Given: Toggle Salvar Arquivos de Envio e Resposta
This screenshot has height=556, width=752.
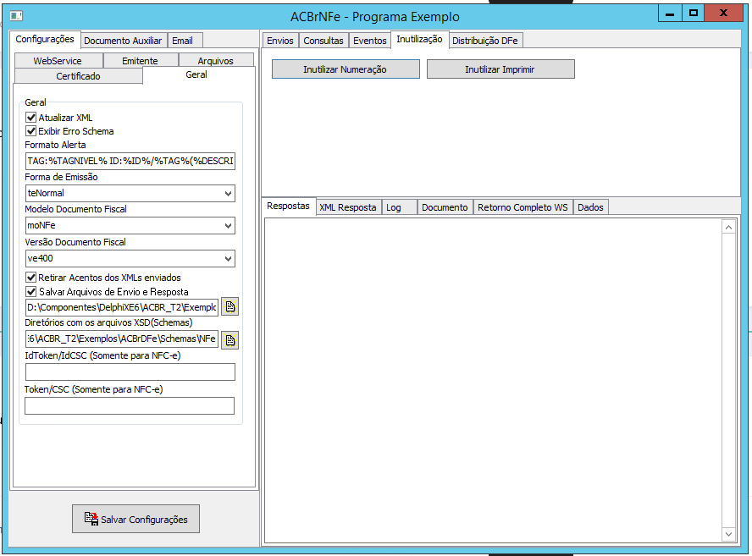Looking at the screenshot, I should coord(31,291).
